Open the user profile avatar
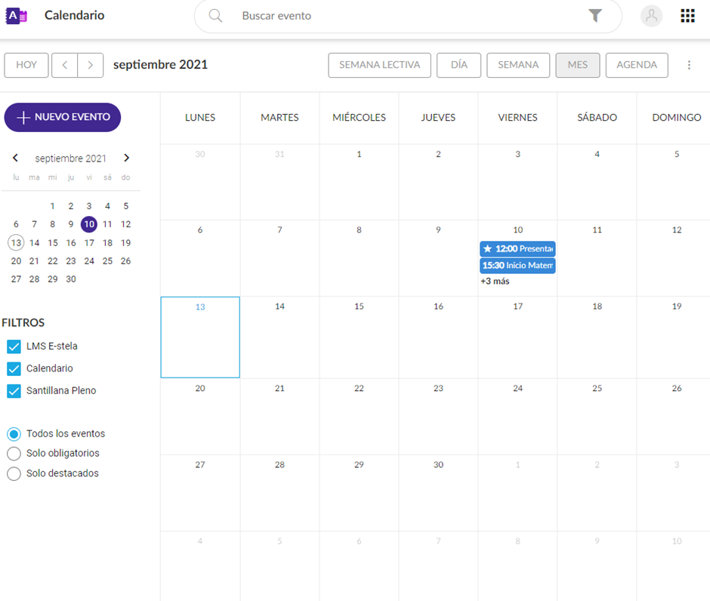This screenshot has width=710, height=601. click(x=651, y=16)
